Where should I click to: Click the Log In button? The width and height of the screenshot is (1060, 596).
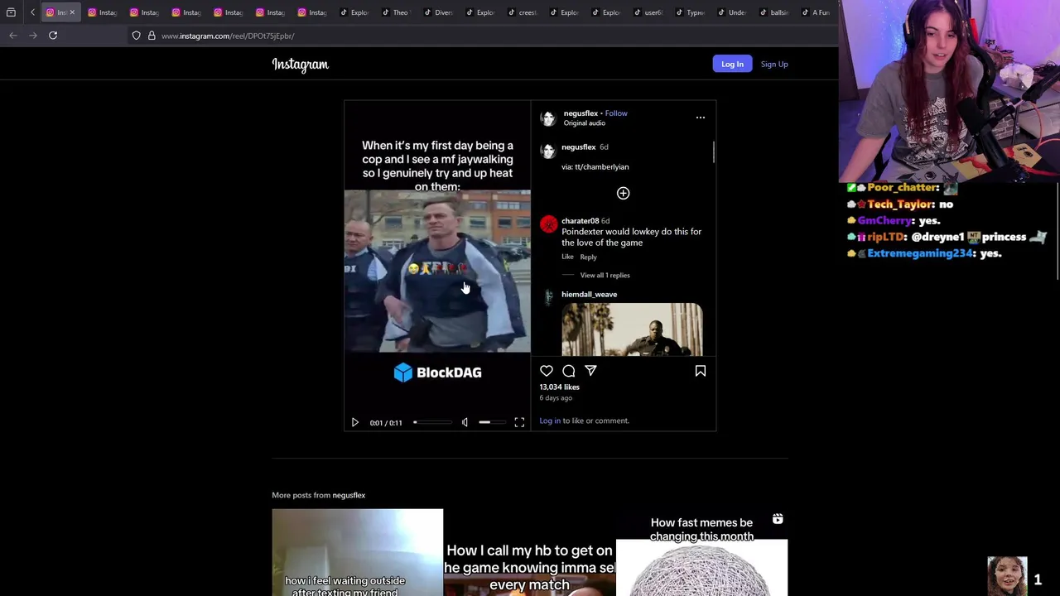732,64
